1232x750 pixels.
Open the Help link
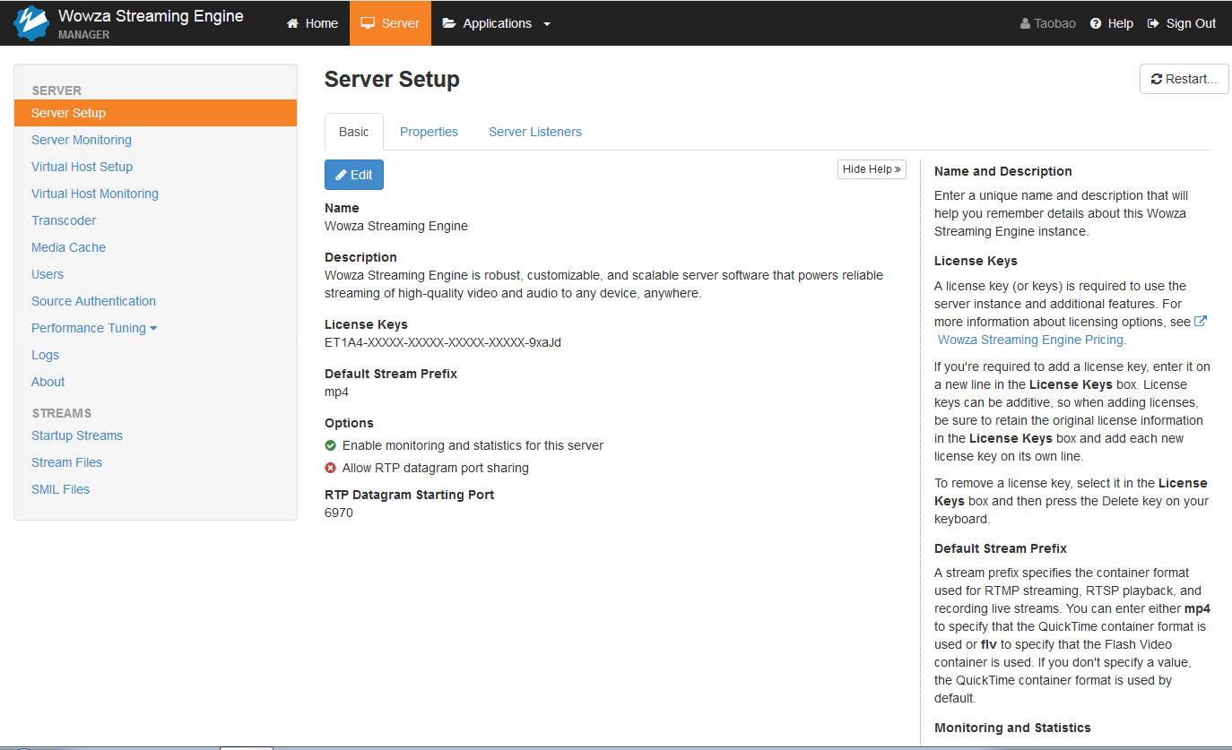click(1112, 23)
